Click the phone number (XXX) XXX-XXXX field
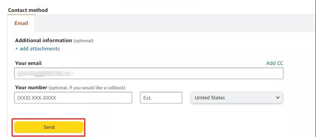Image resolution: width=316 pixels, height=137 pixels. pyautogui.click(x=73, y=98)
